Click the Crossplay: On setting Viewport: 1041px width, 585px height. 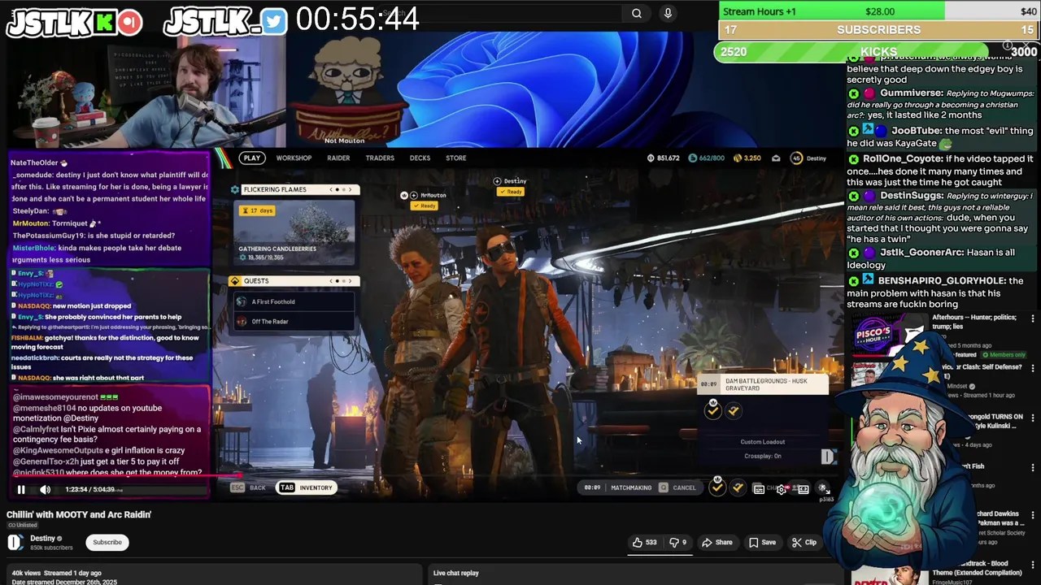[763, 456]
